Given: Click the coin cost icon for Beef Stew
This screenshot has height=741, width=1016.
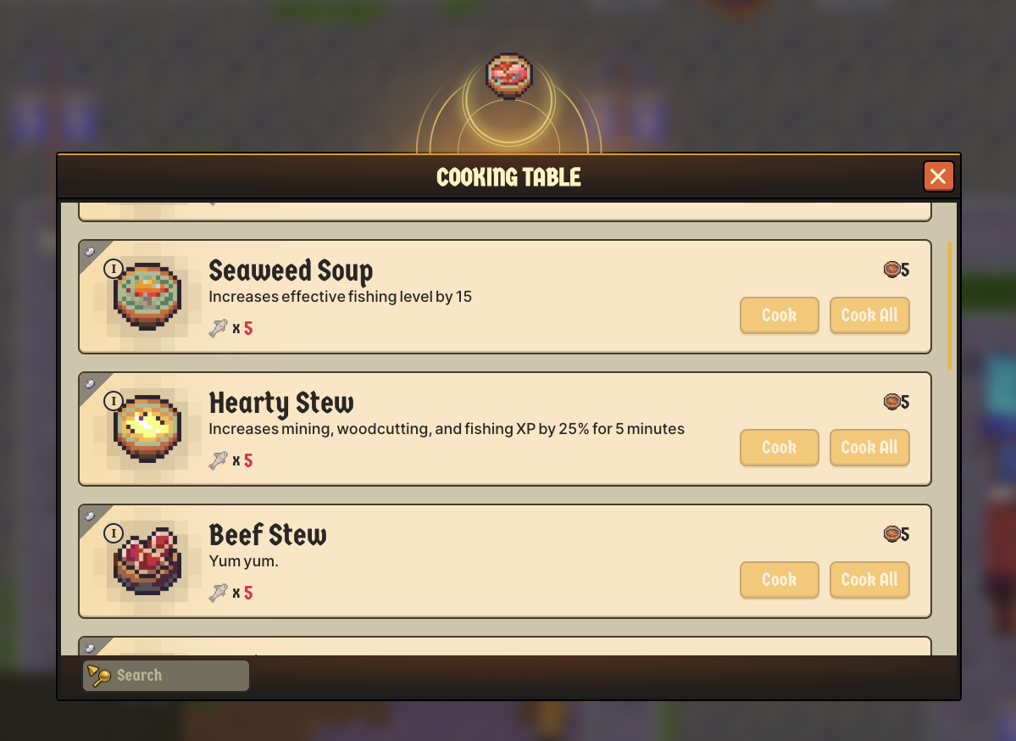Looking at the screenshot, I should point(892,533).
